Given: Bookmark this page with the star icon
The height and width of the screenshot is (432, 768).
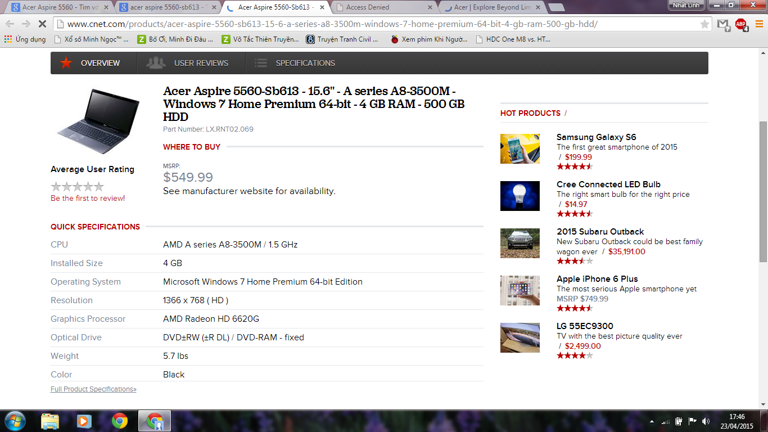Looking at the screenshot, I should [704, 24].
